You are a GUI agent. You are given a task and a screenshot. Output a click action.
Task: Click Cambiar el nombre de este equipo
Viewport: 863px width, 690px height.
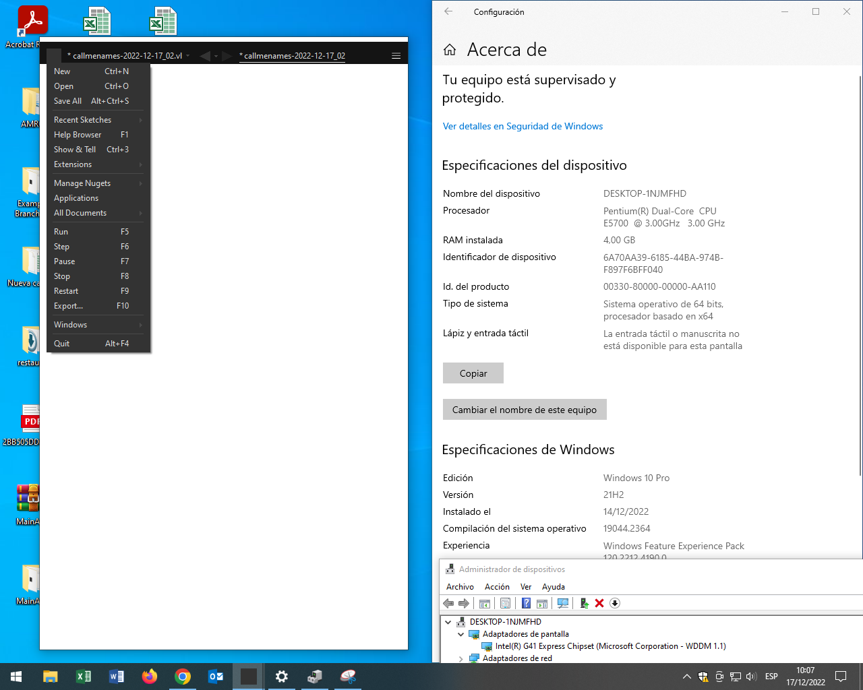(525, 410)
